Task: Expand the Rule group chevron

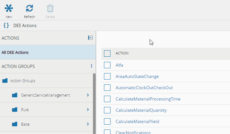Action: point(88,110)
